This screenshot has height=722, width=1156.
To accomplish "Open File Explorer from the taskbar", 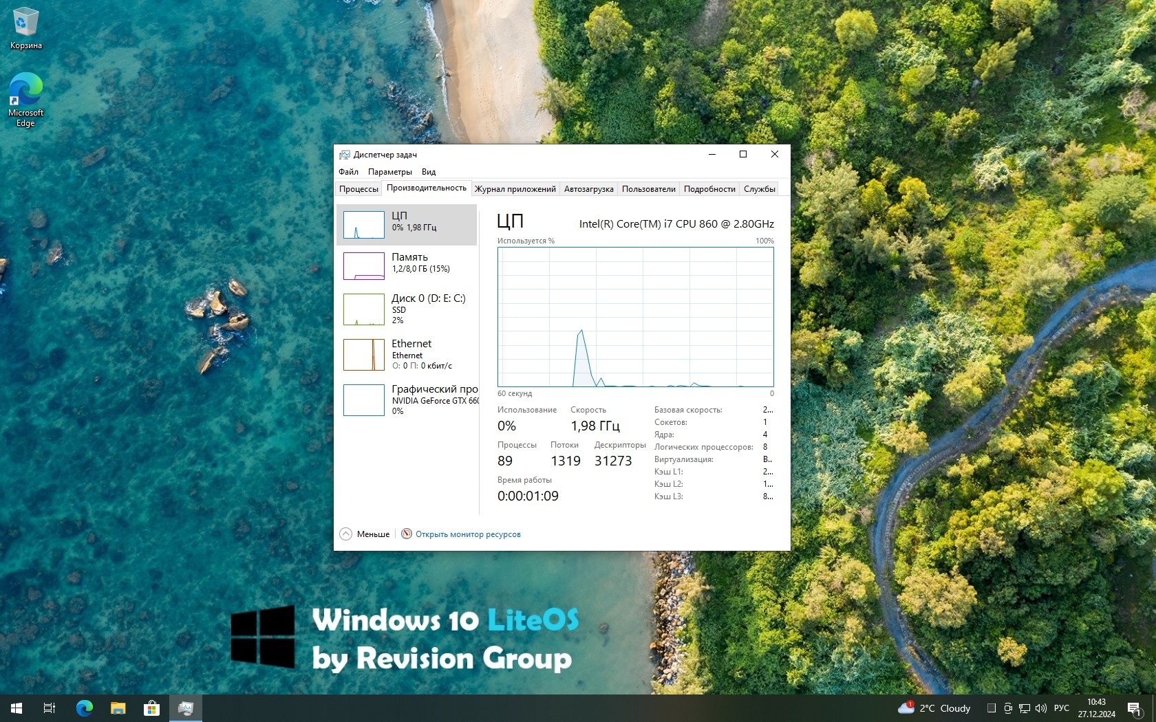I will [x=118, y=708].
